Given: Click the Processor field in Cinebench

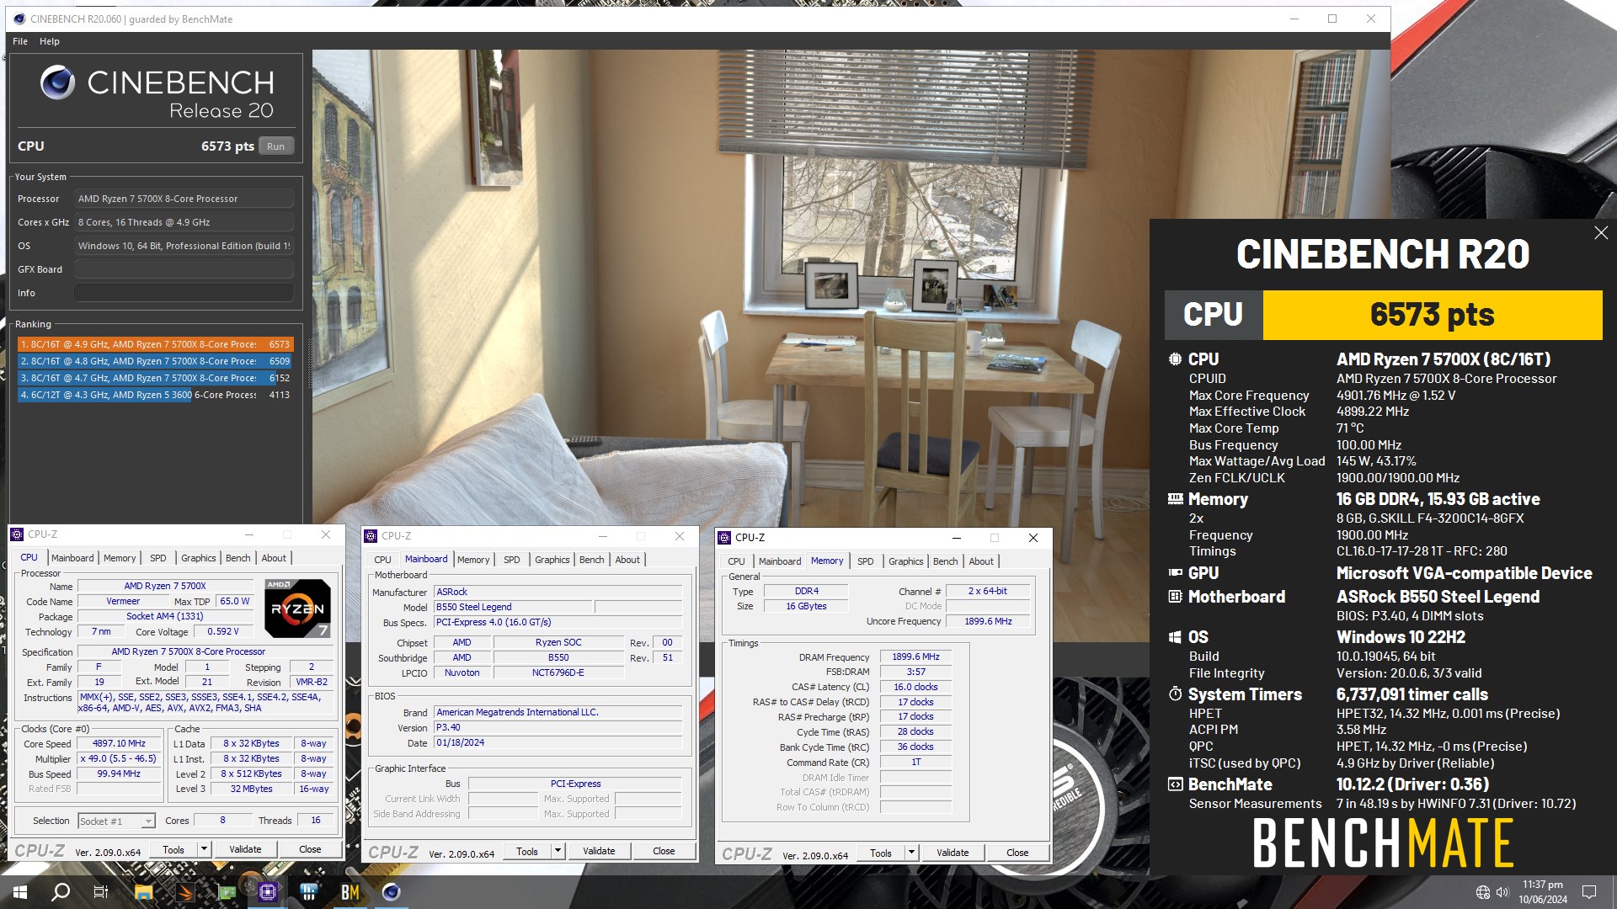Looking at the screenshot, I should coord(184,199).
